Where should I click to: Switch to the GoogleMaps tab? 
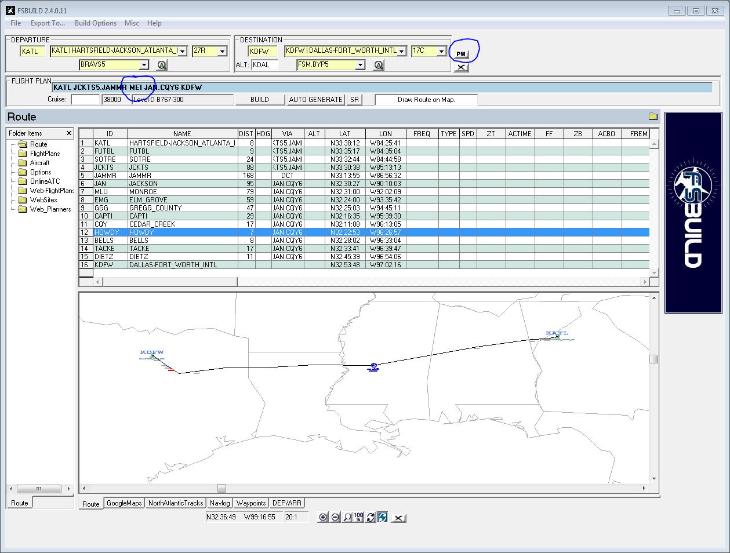[x=125, y=503]
